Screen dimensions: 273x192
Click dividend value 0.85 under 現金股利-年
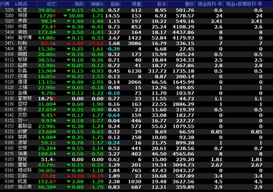217,132
